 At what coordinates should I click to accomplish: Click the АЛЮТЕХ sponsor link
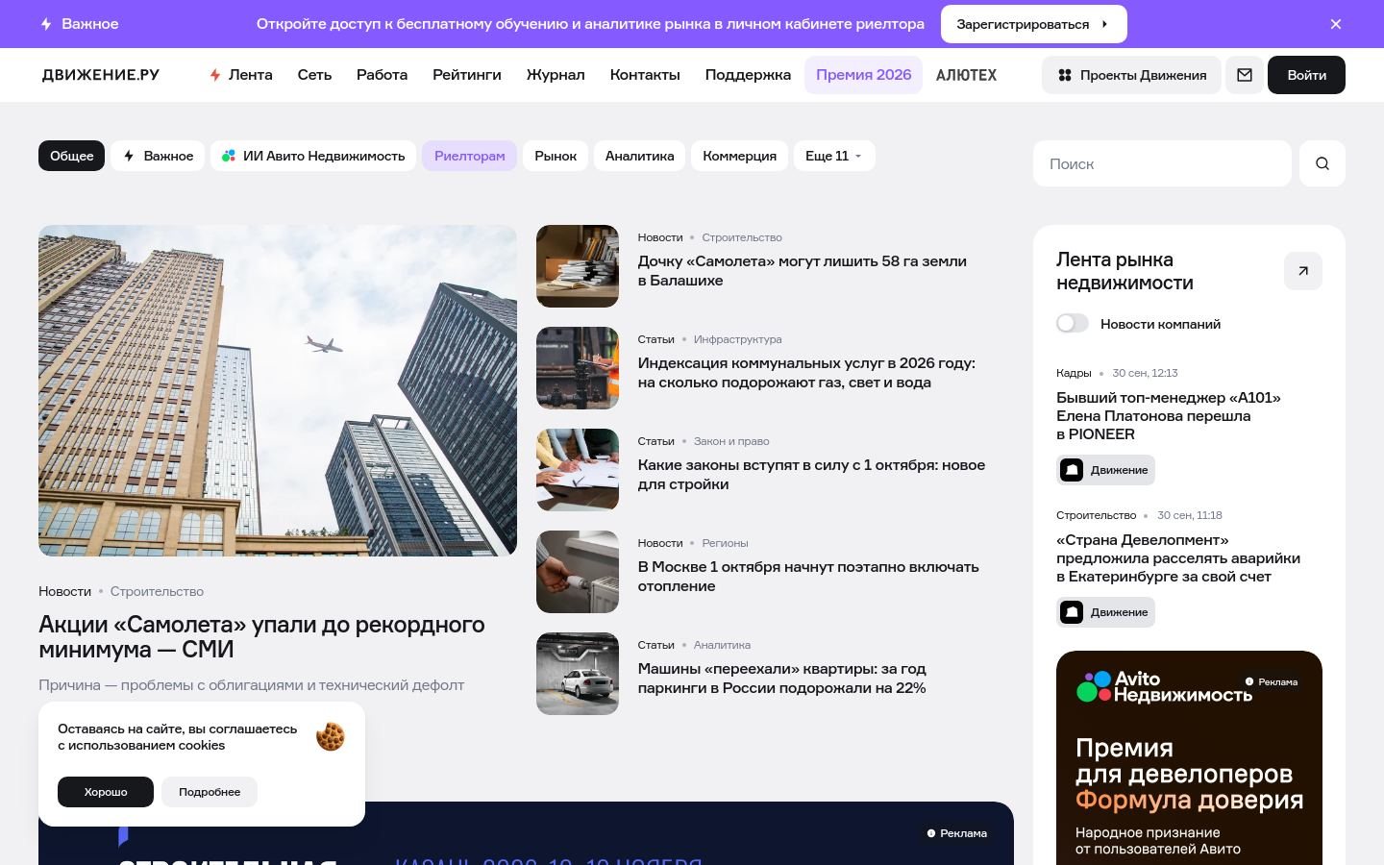point(966,75)
